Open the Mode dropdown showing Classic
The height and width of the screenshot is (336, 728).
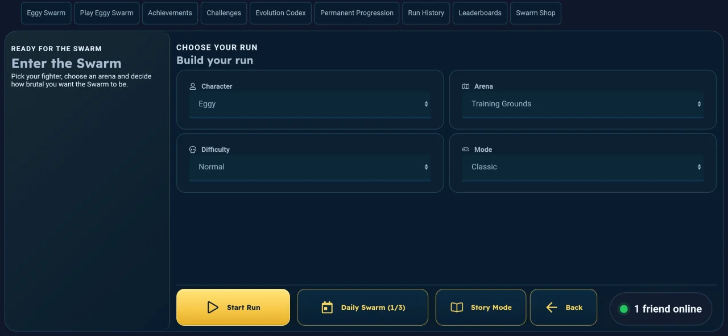coord(583,167)
